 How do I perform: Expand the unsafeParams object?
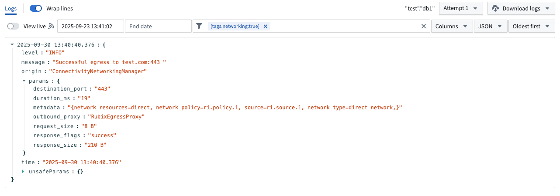24,172
